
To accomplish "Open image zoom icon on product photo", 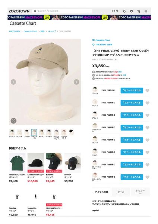I will pyautogui.click(x=13, y=121).
